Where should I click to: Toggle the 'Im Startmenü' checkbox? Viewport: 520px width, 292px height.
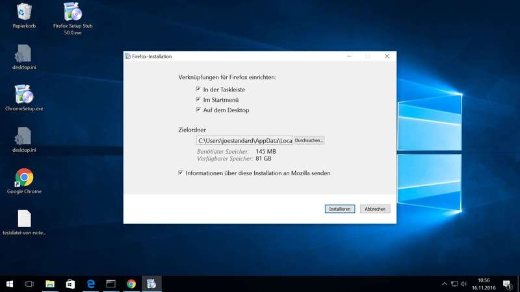click(x=198, y=100)
